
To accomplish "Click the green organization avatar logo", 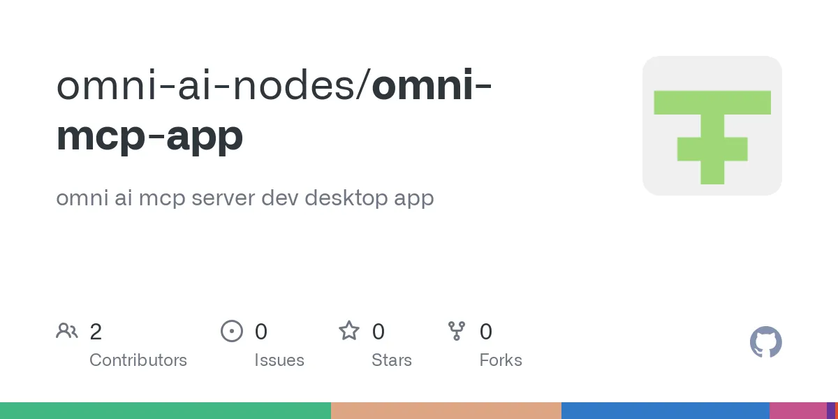I will click(x=712, y=125).
